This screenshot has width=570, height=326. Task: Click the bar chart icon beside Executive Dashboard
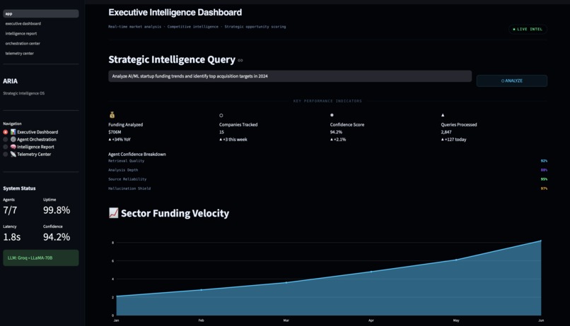(x=13, y=132)
